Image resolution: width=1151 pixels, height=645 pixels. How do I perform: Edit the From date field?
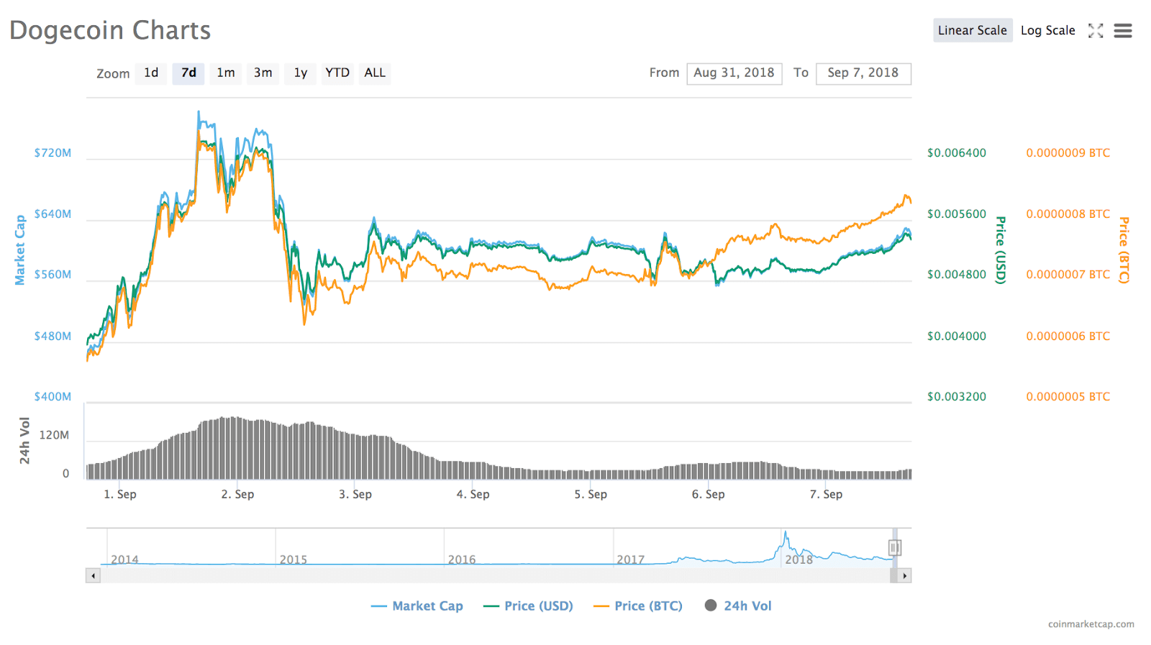pos(734,73)
